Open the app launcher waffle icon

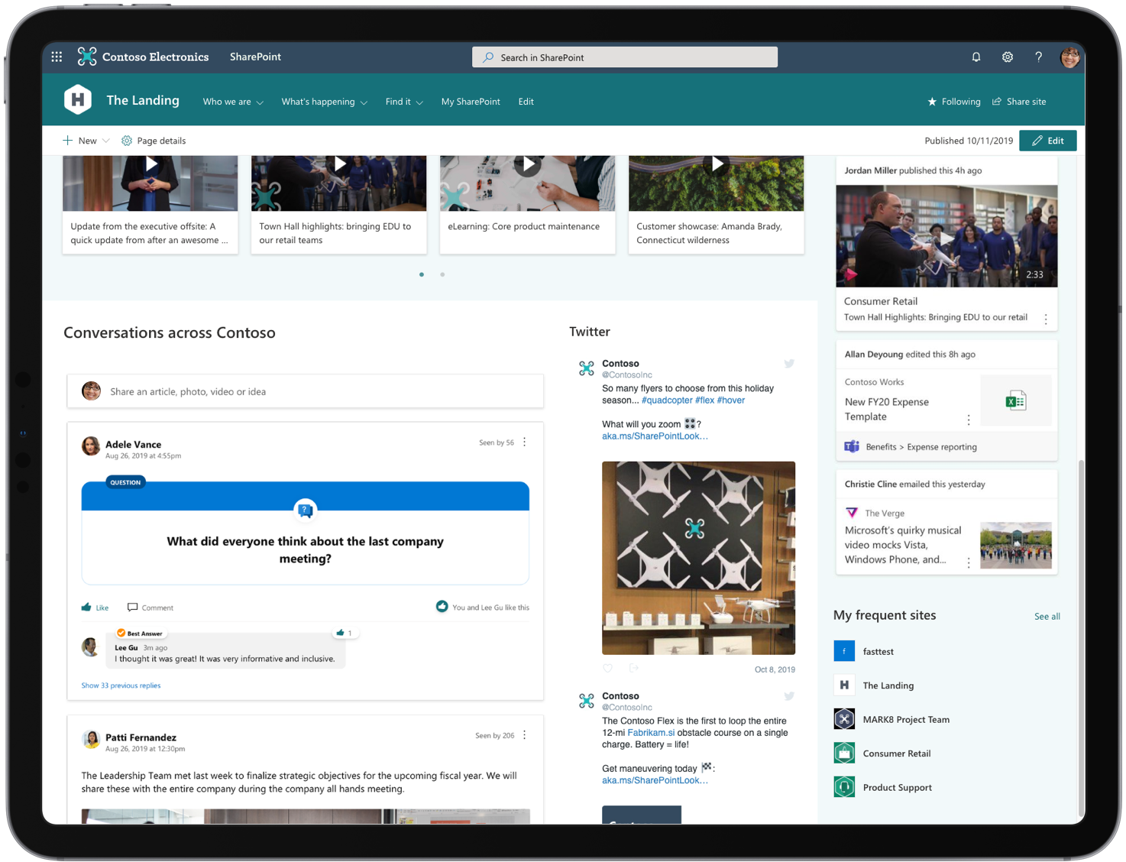[x=57, y=57]
